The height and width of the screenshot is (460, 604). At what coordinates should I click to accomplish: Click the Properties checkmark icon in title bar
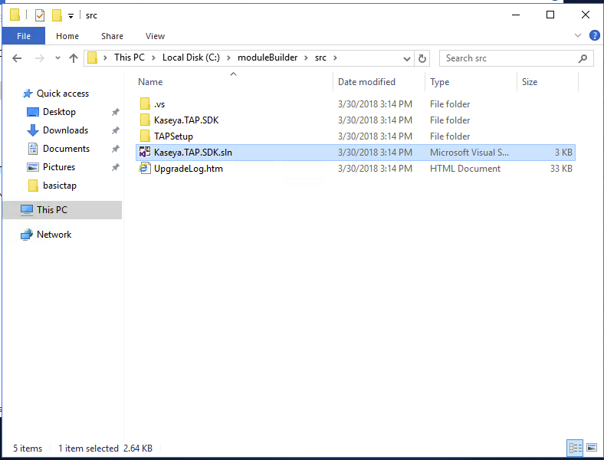click(40, 15)
